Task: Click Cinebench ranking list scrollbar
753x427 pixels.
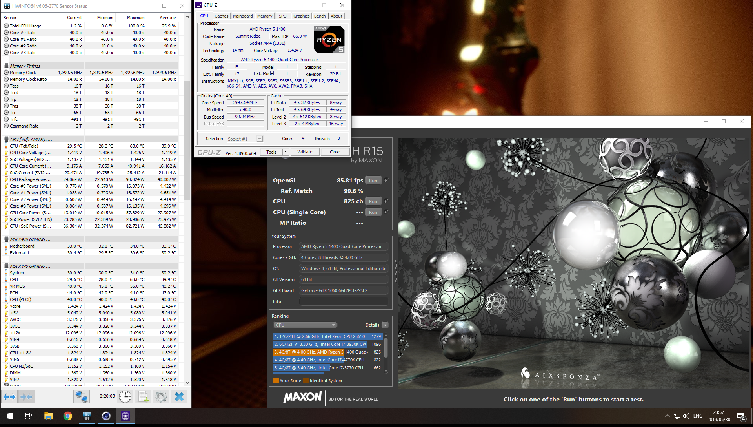Action: click(x=386, y=352)
